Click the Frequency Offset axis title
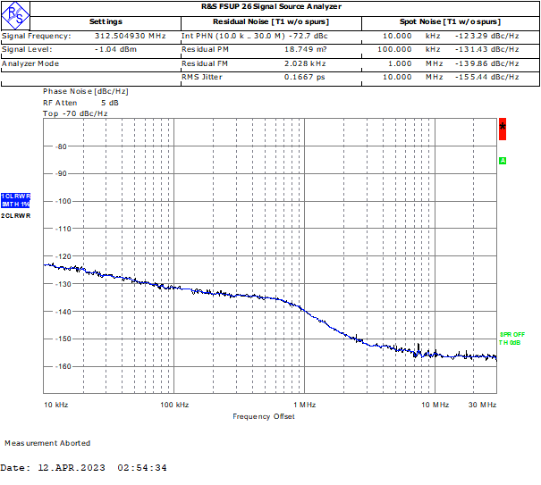The image size is (541, 485). pos(264,416)
